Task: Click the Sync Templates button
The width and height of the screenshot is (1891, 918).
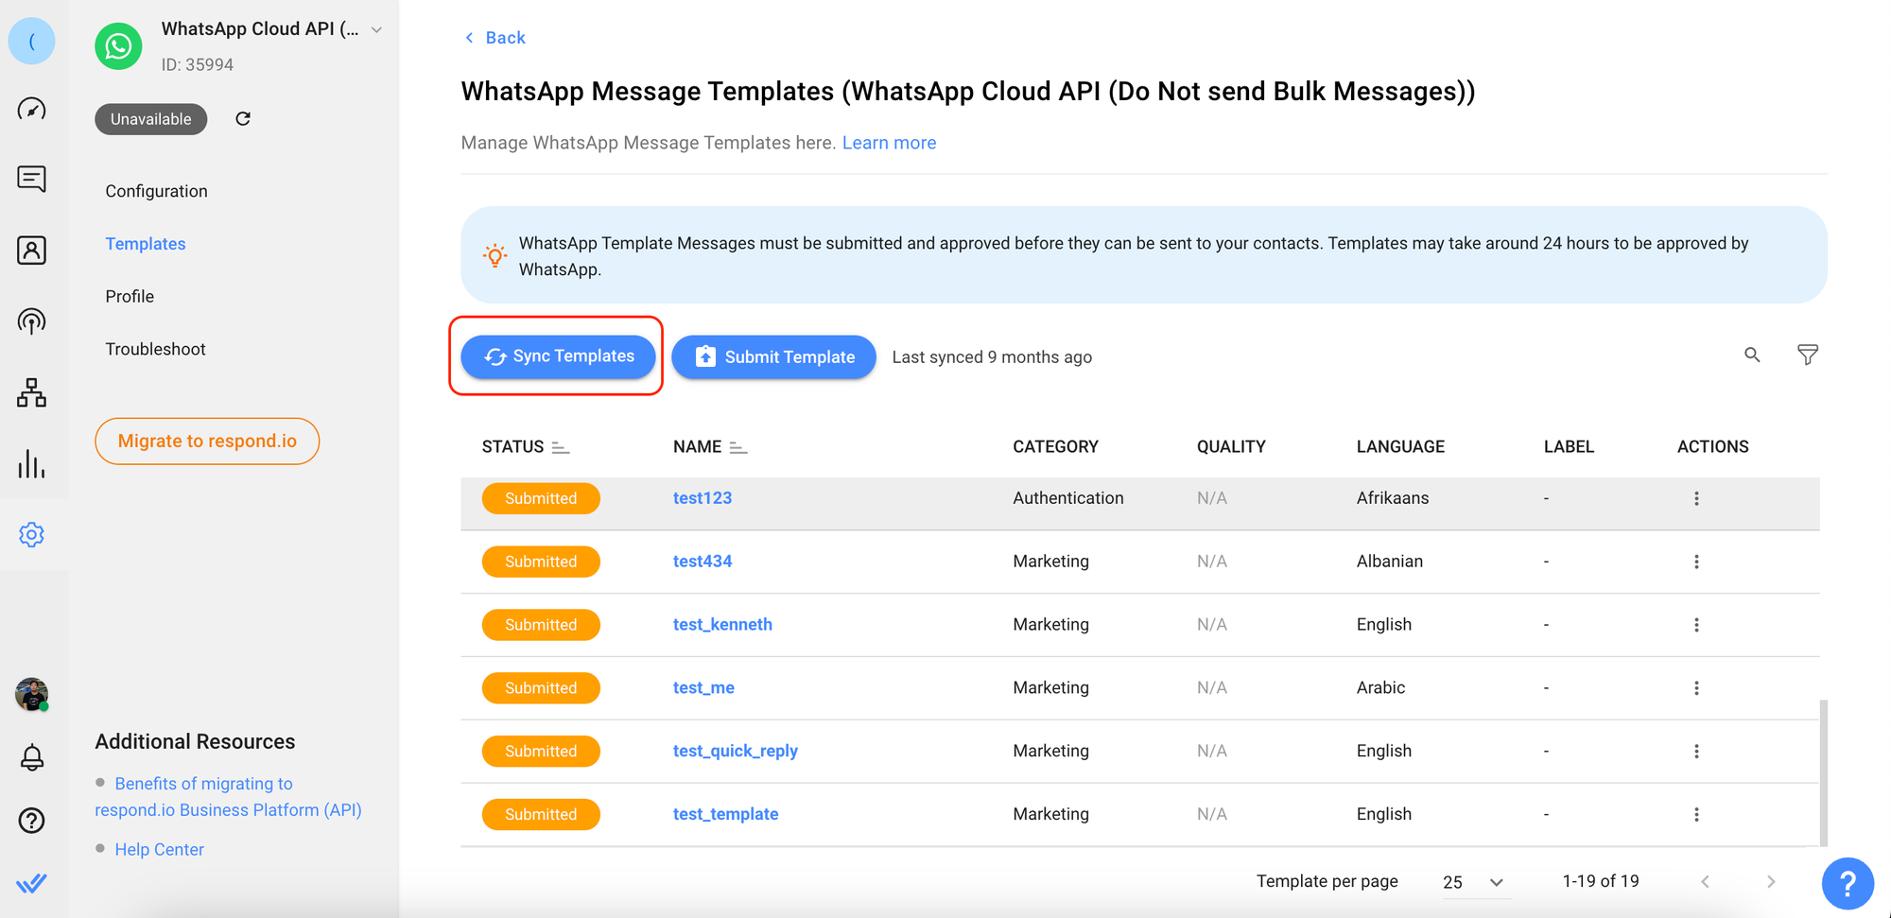Action: click(558, 356)
